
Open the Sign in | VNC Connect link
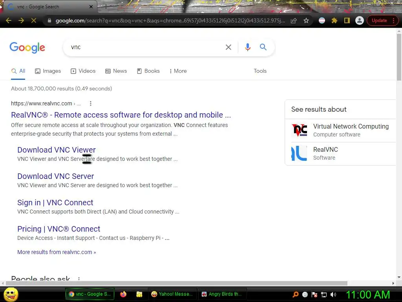pos(55,203)
